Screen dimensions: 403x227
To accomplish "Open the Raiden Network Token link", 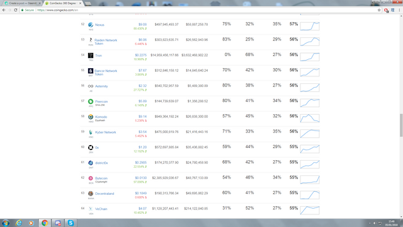I will [106, 42].
